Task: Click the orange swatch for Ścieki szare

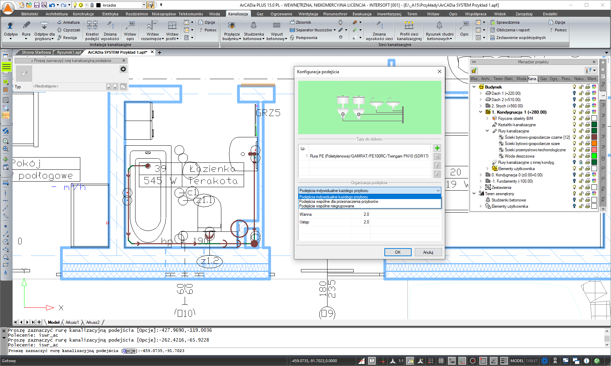Action: tap(594, 144)
